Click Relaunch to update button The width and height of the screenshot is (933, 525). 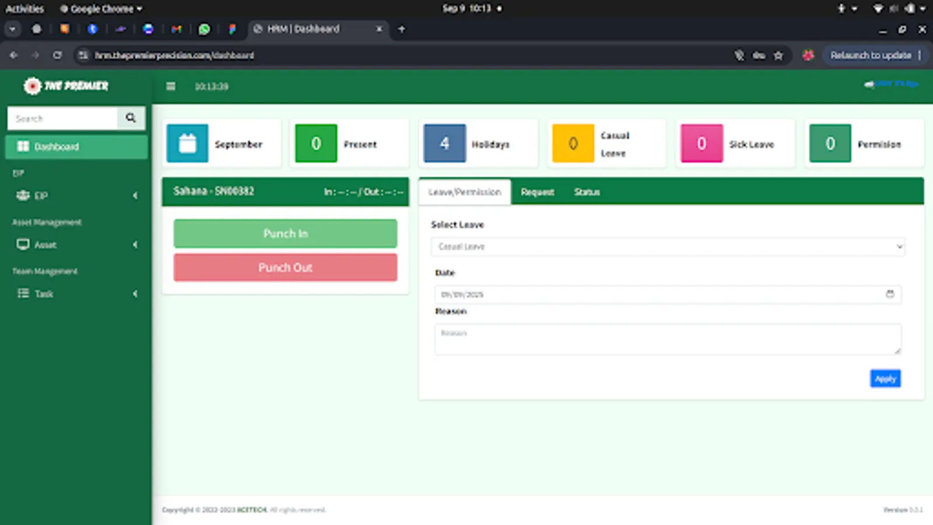871,55
